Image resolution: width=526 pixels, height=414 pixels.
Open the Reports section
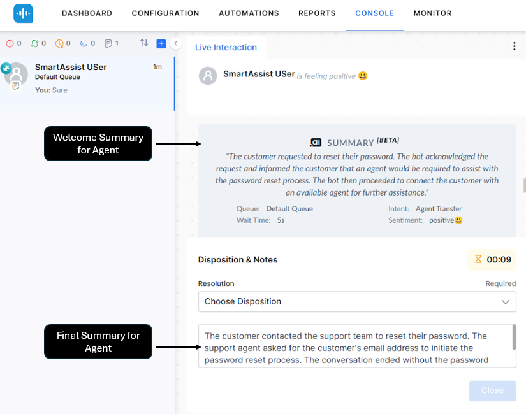317,13
